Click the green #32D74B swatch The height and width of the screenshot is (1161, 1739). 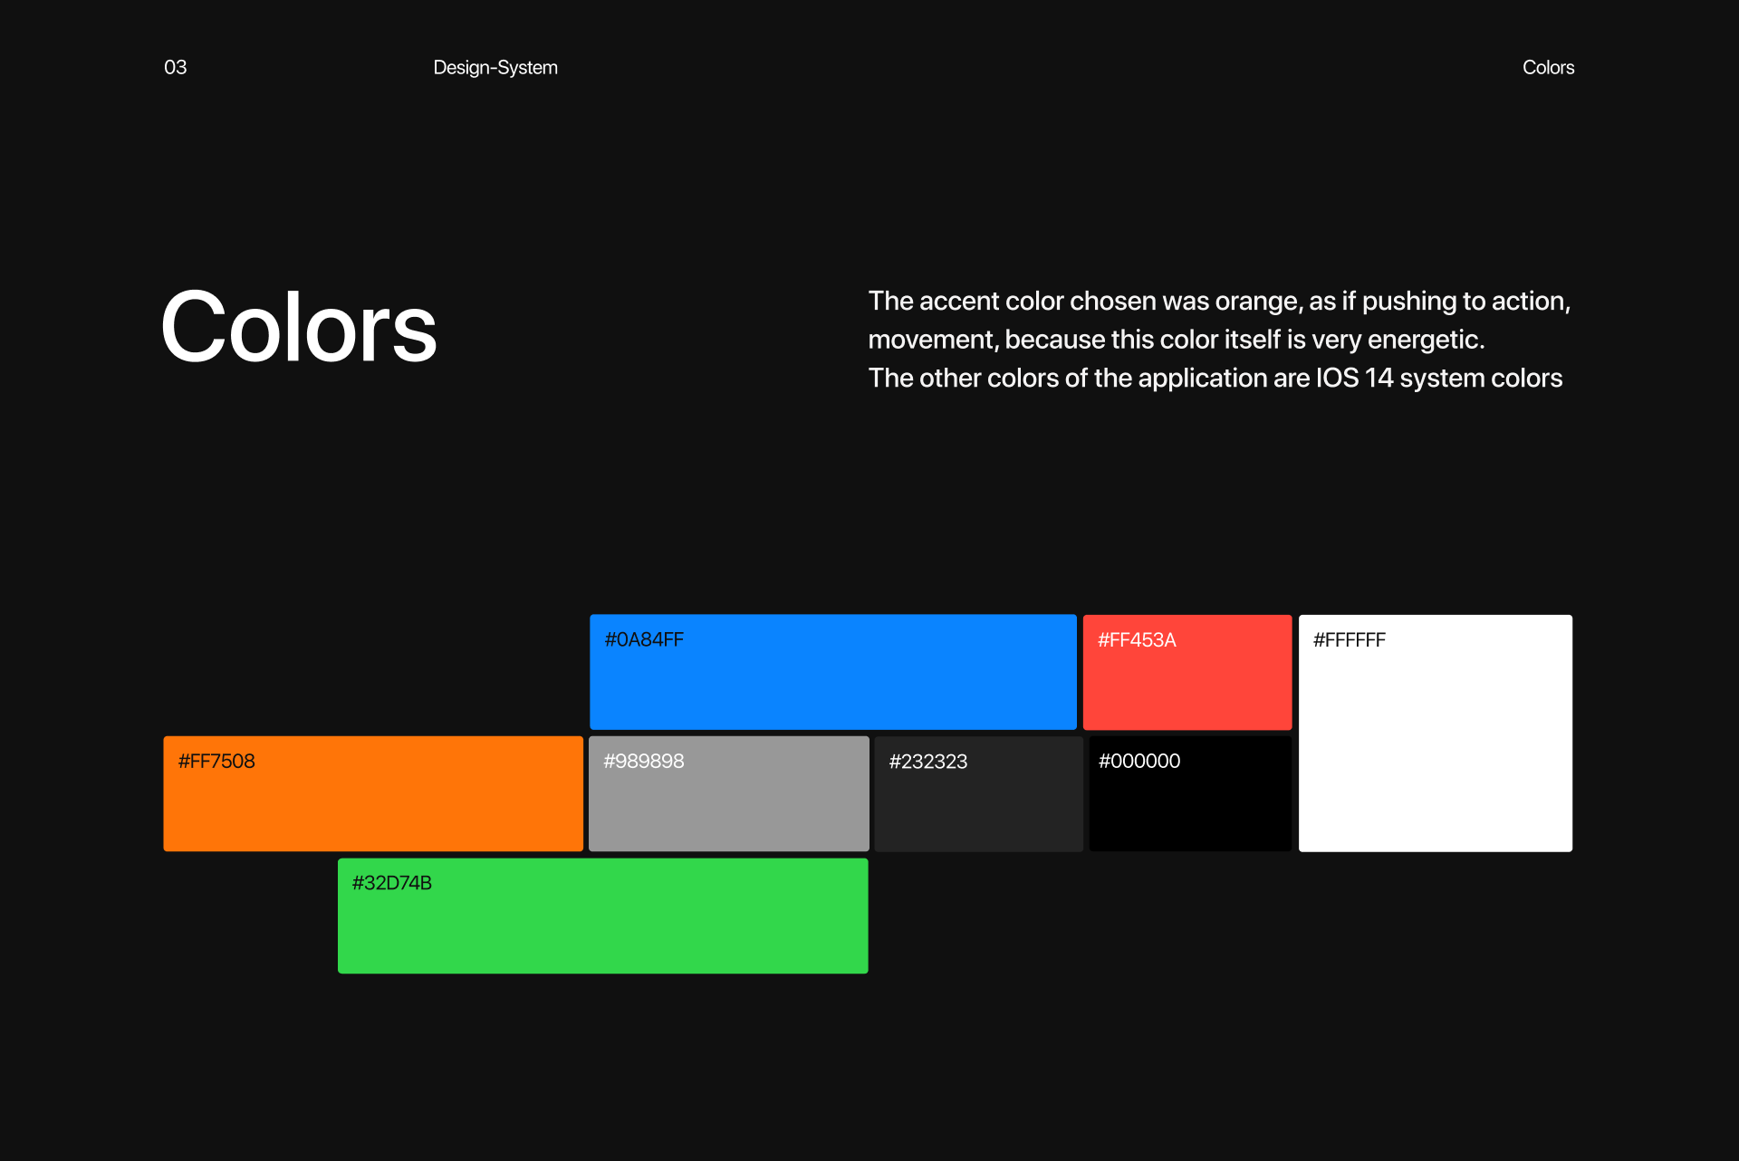pyautogui.click(x=602, y=926)
